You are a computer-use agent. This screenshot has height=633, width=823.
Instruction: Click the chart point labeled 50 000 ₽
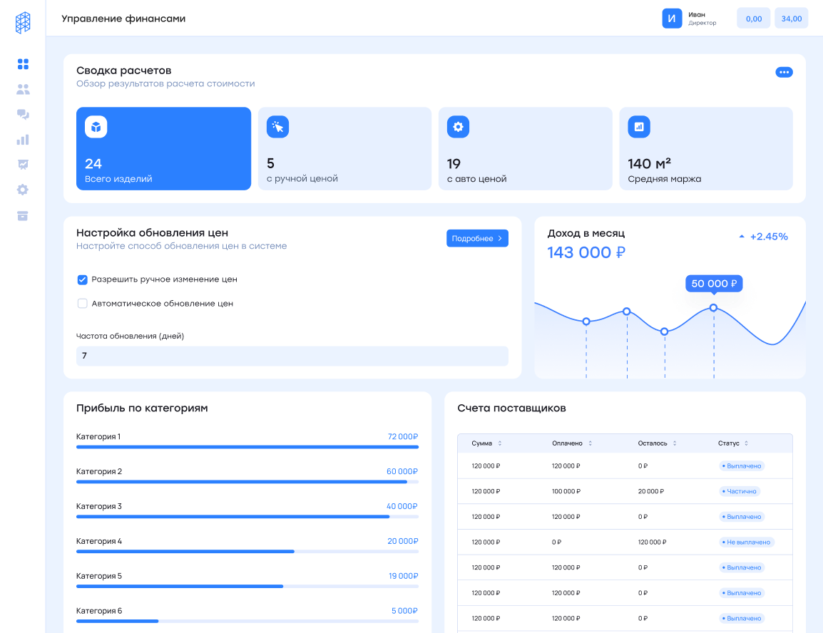coord(713,308)
